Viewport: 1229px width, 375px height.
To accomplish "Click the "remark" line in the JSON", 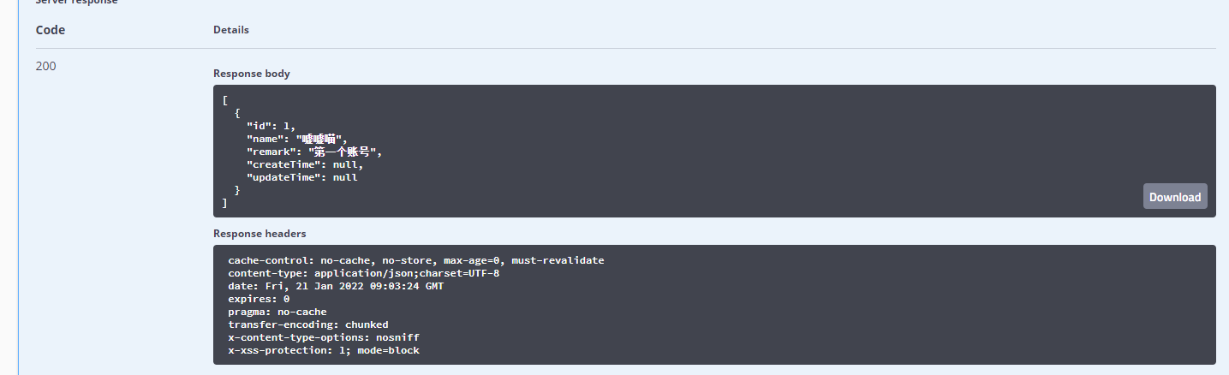I will click(313, 152).
